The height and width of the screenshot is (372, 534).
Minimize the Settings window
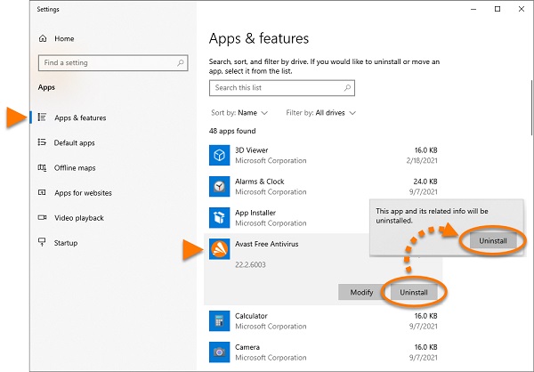tap(473, 9)
